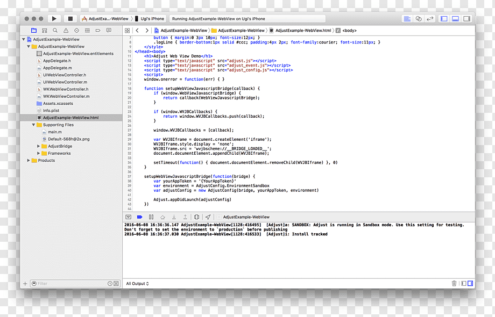Open AdjustExample-WebView.entitlements file

click(x=78, y=54)
